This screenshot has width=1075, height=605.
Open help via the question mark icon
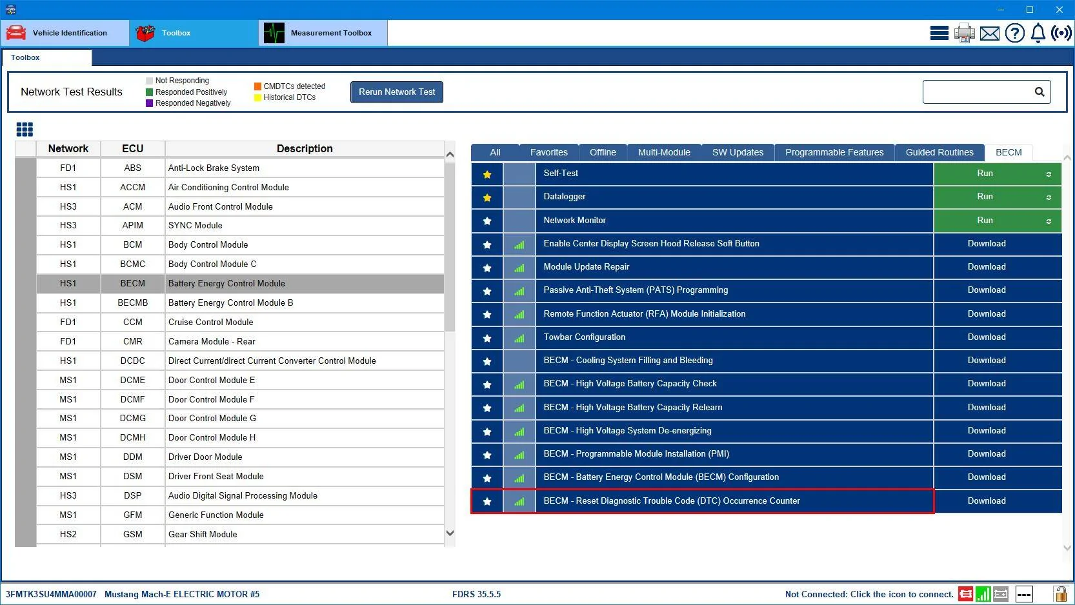(x=1014, y=33)
